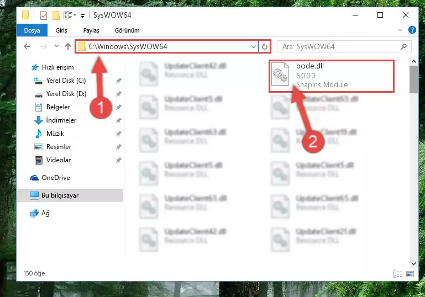Click the pin icon beside Belgeler
The width and height of the screenshot is (425, 297).
pyautogui.click(x=118, y=107)
